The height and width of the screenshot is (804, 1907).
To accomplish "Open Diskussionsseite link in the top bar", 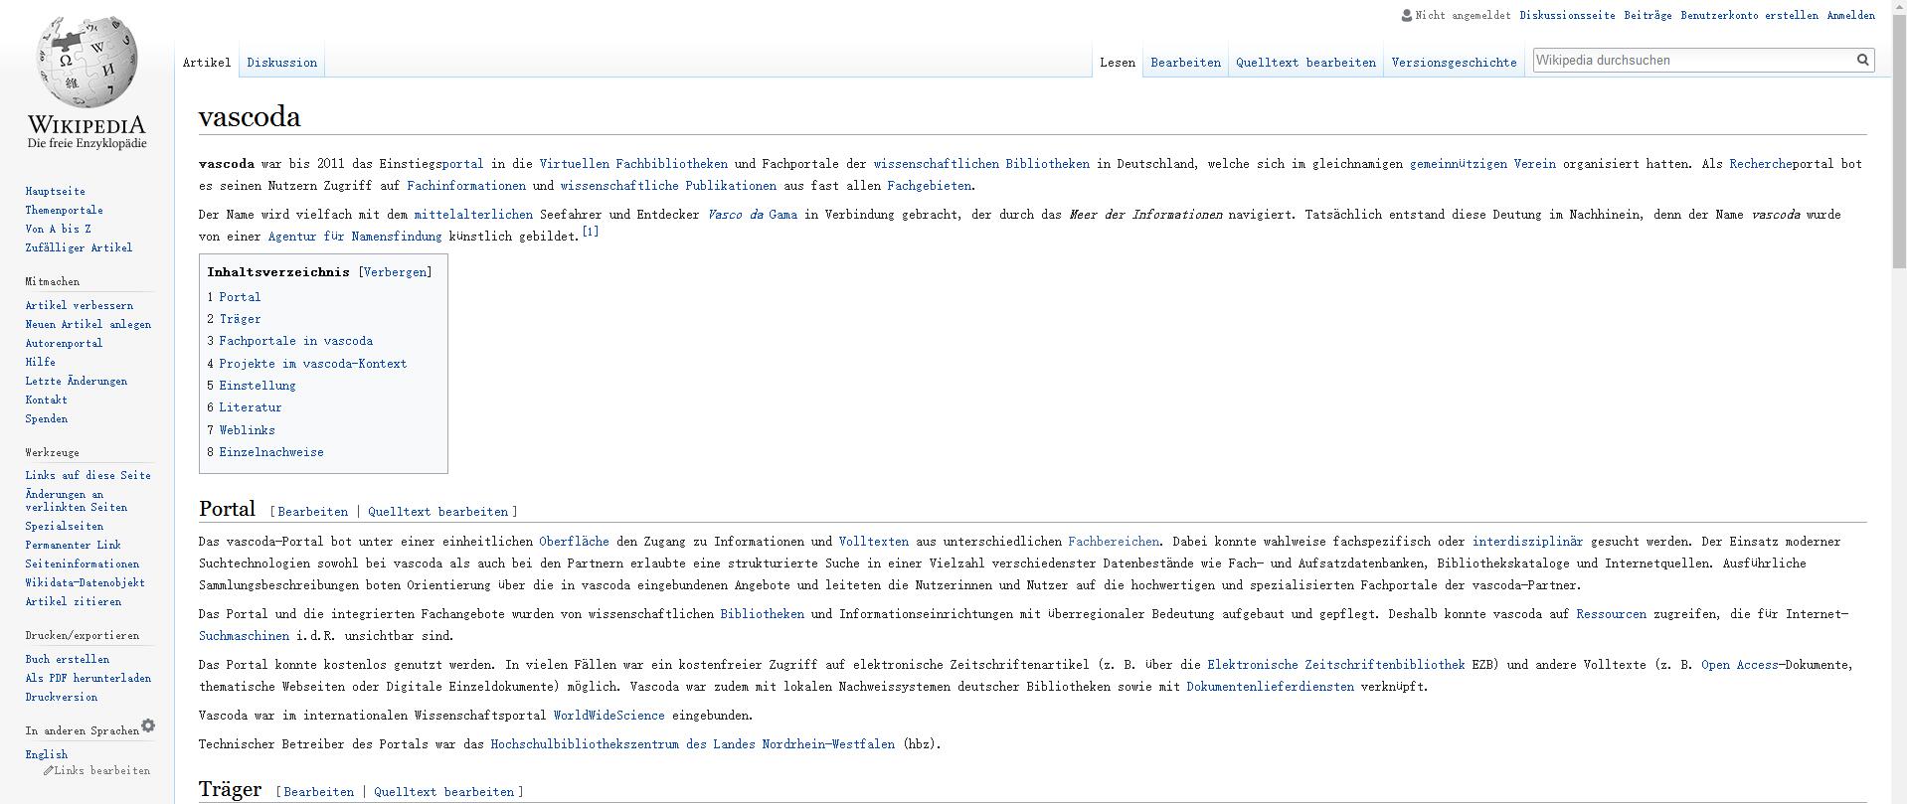I will [x=1567, y=16].
